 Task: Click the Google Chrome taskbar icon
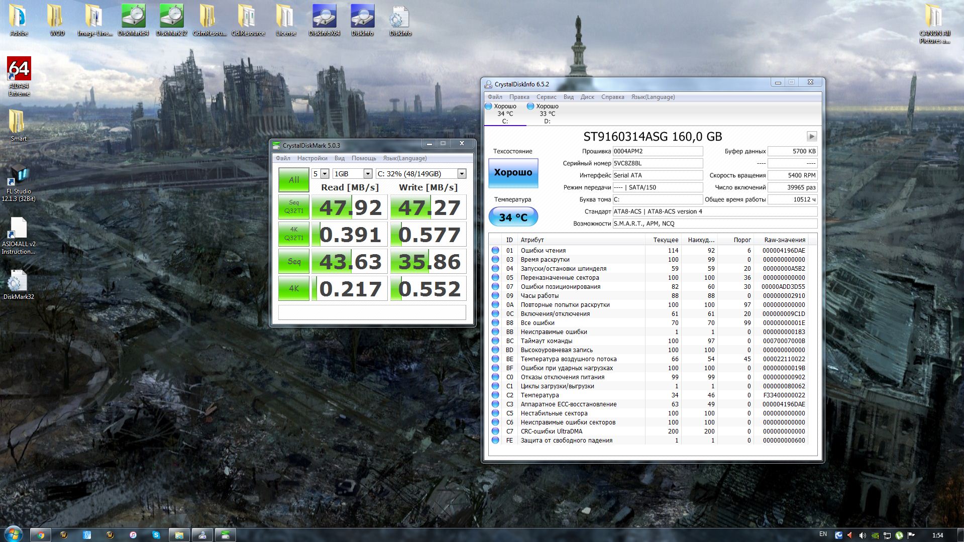point(41,535)
